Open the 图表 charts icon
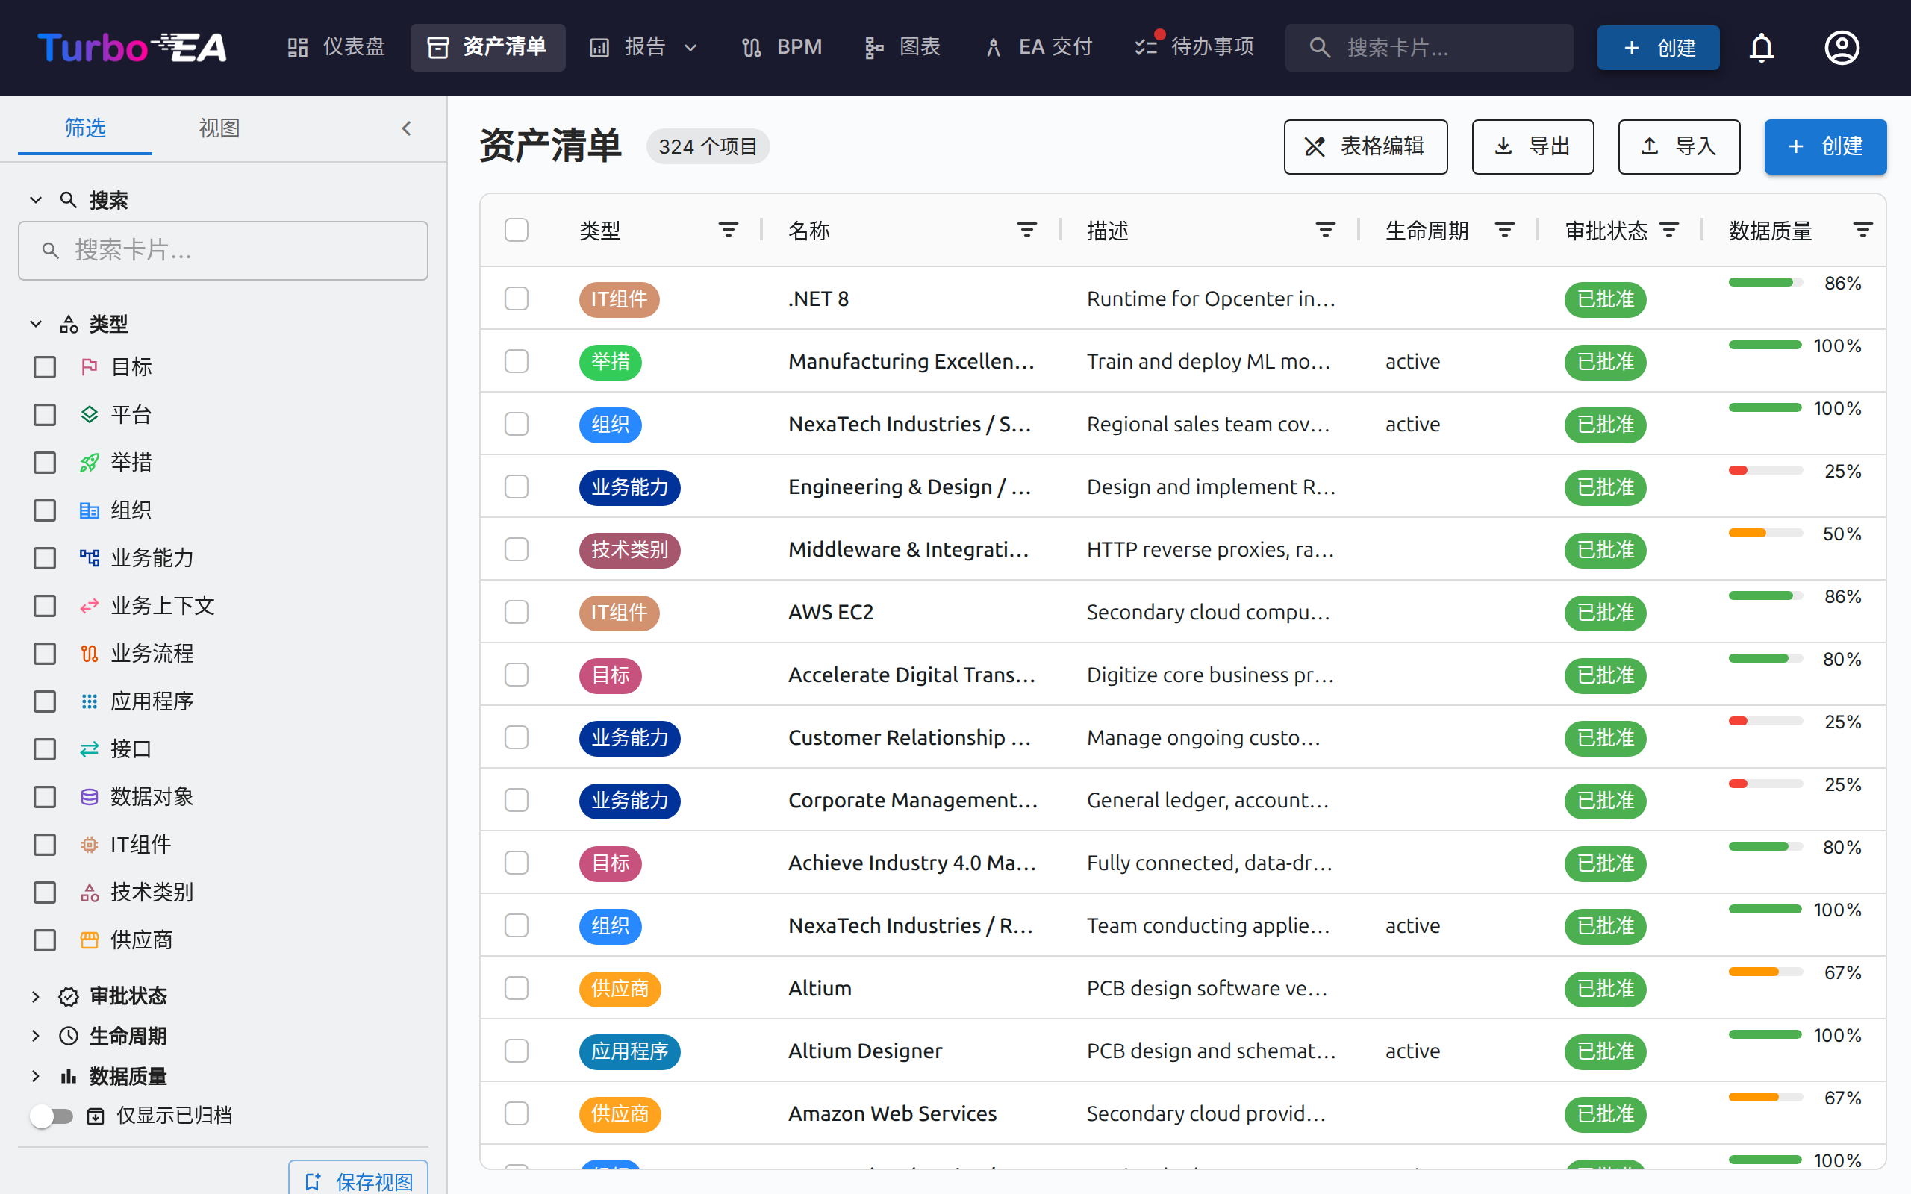Image resolution: width=1911 pixels, height=1194 pixels. click(873, 46)
